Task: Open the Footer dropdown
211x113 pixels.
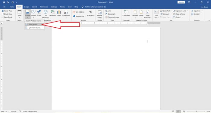Action: pyautogui.click(x=141, y=14)
